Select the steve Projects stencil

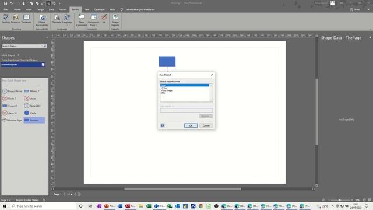point(23,65)
